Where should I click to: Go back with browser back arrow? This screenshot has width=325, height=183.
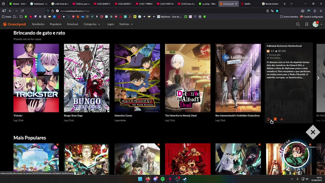point(10,11)
